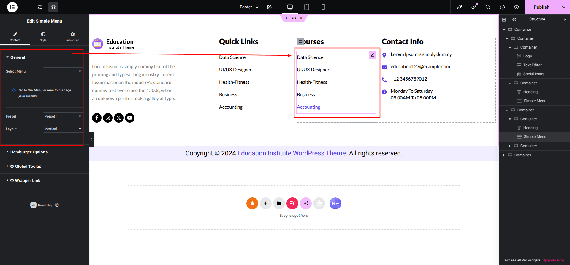Screen dimensions: 570x265
Task: Open site settings sliders icon
Action: (x=40, y=7)
